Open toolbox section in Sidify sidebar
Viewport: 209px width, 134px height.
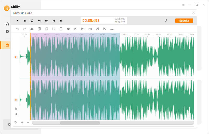tap(7, 45)
